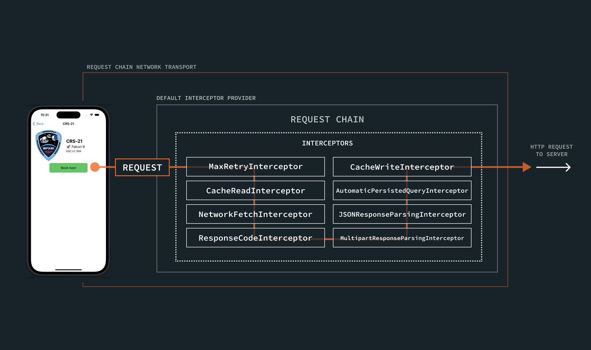591x350 pixels.
Task: Click the ResponseCodeInterceptor block
Action: [x=255, y=238]
